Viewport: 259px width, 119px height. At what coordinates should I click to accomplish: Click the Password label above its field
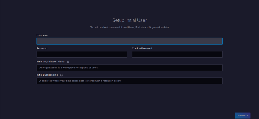tap(42, 48)
